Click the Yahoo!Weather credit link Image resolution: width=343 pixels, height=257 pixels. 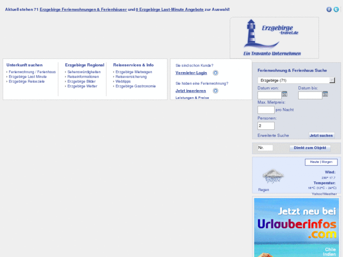click(x=324, y=194)
